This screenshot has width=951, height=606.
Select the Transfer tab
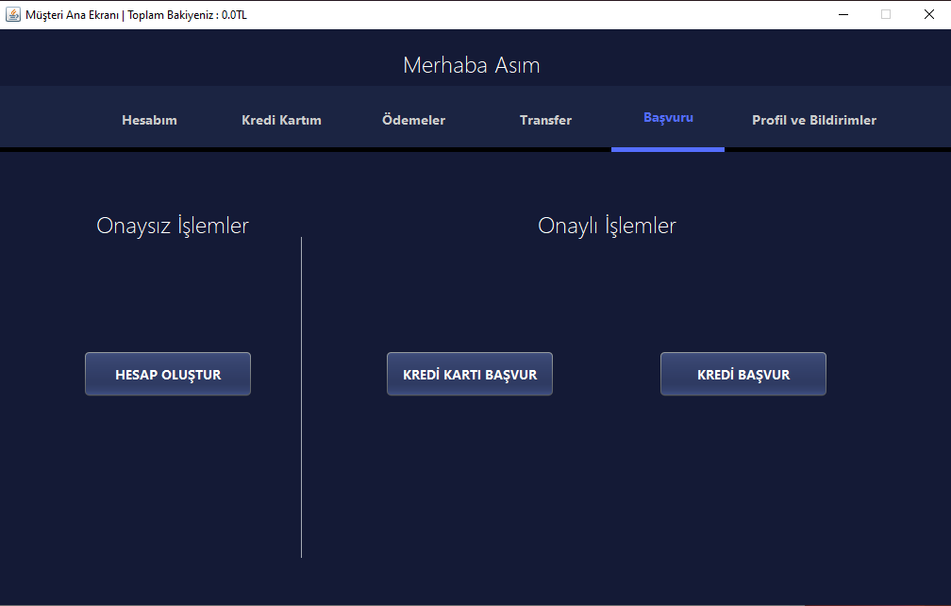(546, 120)
